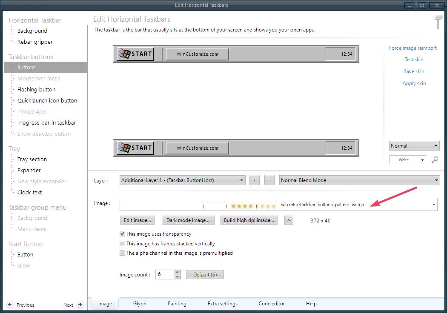Switch to the Code editor tab
This screenshot has width=447, height=313.
point(272,304)
